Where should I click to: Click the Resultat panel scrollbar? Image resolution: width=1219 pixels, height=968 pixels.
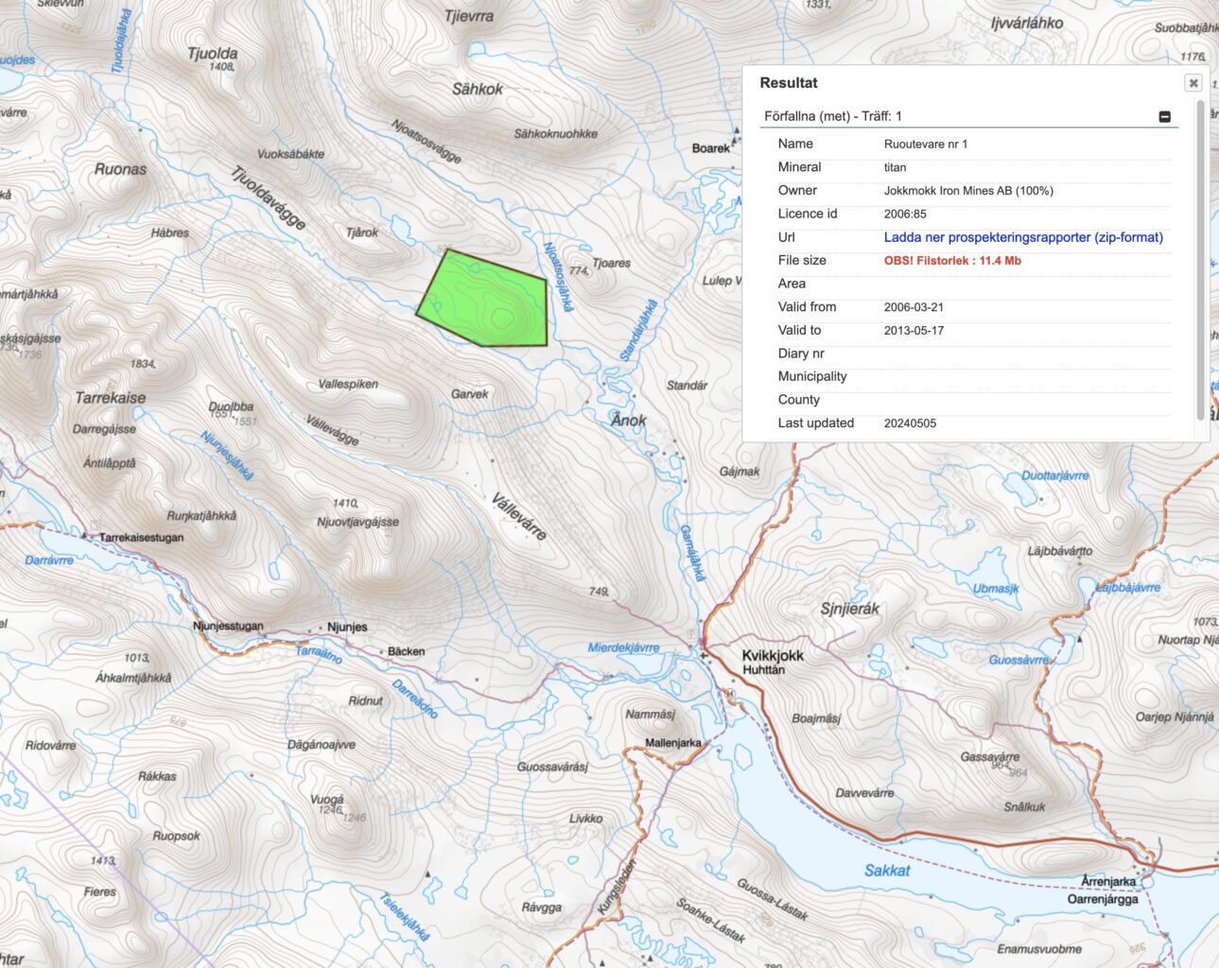[x=1201, y=260]
